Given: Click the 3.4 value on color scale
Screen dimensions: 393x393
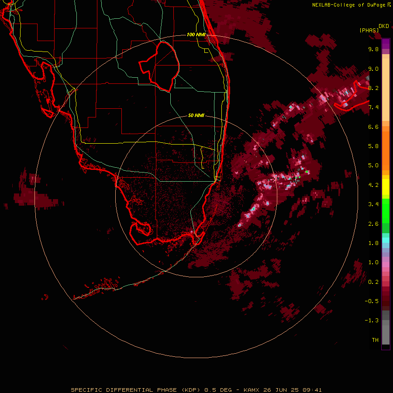Looking at the screenshot, I should click(x=373, y=204).
